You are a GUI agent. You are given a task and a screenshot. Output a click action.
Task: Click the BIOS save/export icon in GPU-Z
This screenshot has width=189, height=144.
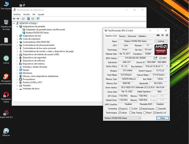(x=155, y=58)
